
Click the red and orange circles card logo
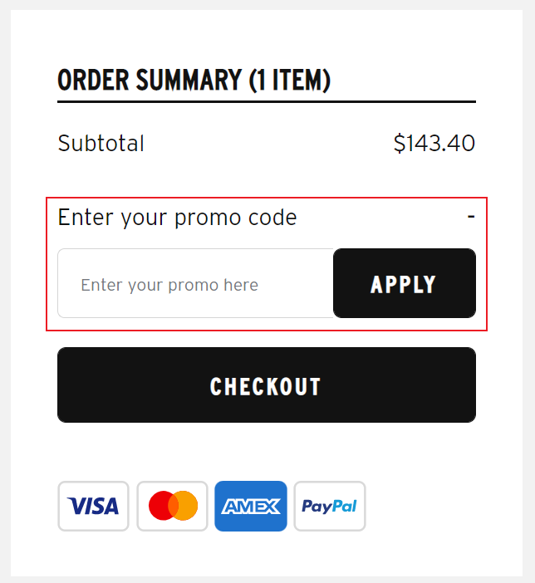(x=172, y=506)
